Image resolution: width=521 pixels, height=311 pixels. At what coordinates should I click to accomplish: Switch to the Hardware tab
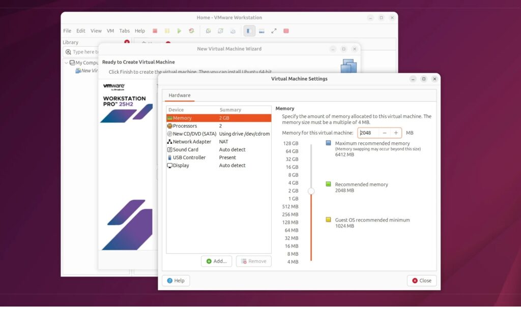(180, 96)
